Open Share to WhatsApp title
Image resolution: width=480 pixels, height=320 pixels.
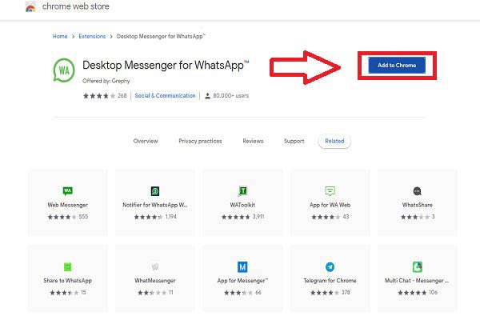point(68,281)
